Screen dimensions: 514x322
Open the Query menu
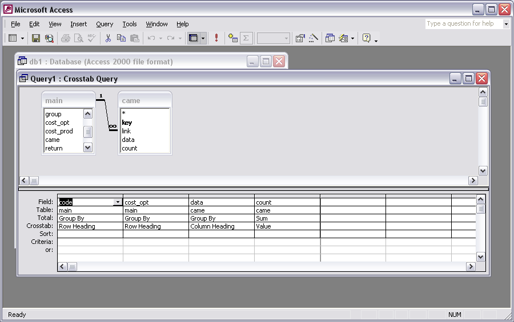pyautogui.click(x=105, y=24)
